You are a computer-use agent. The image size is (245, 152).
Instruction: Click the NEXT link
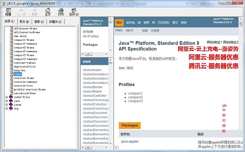coord(129,31)
